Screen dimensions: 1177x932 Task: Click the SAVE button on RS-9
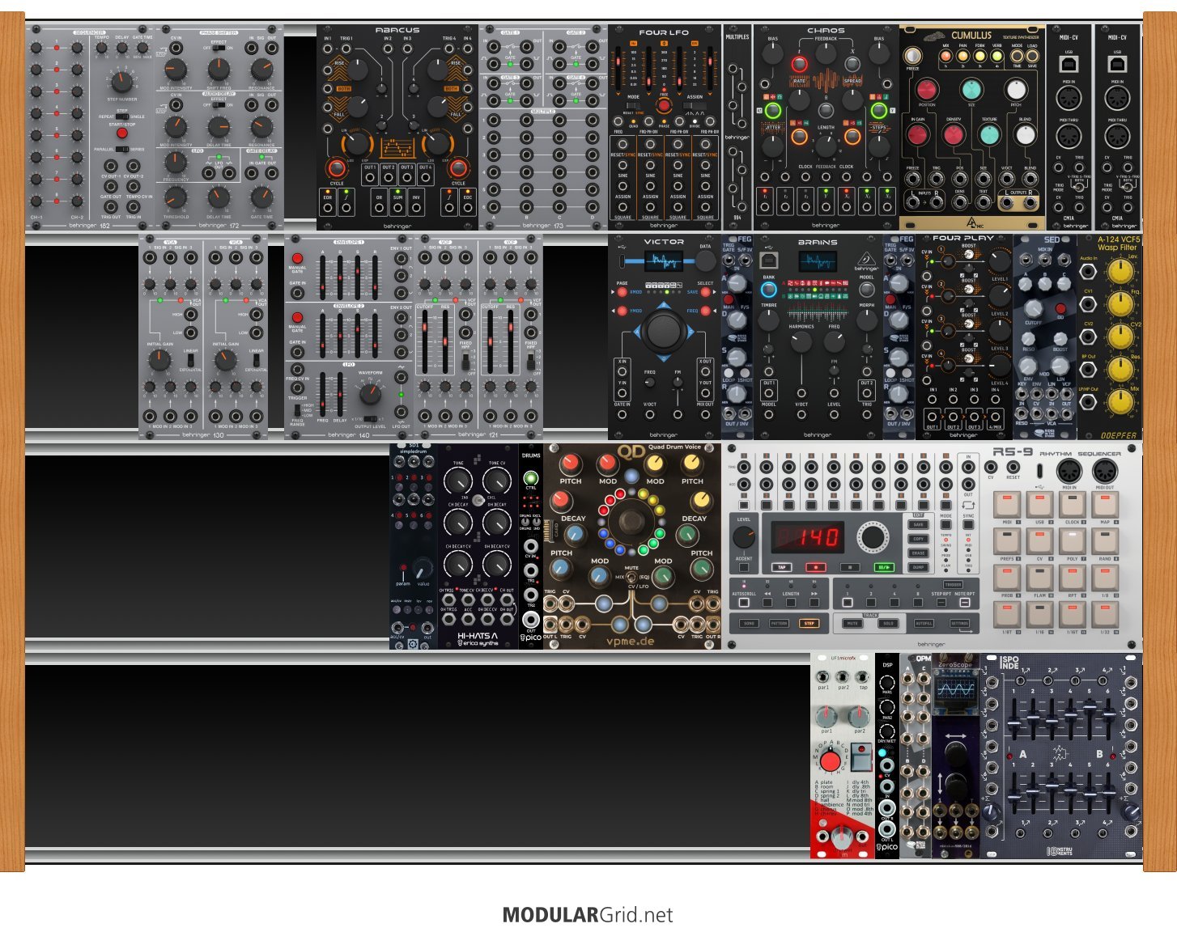[918, 524]
